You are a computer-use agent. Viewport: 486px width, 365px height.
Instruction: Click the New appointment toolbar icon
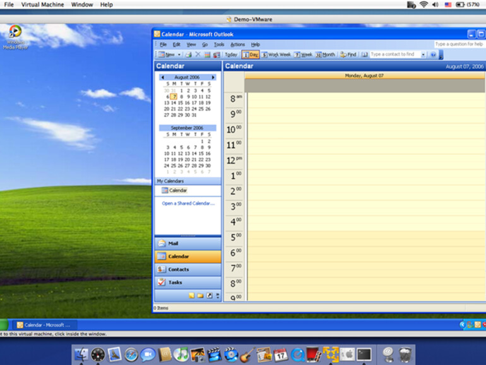[x=167, y=54]
